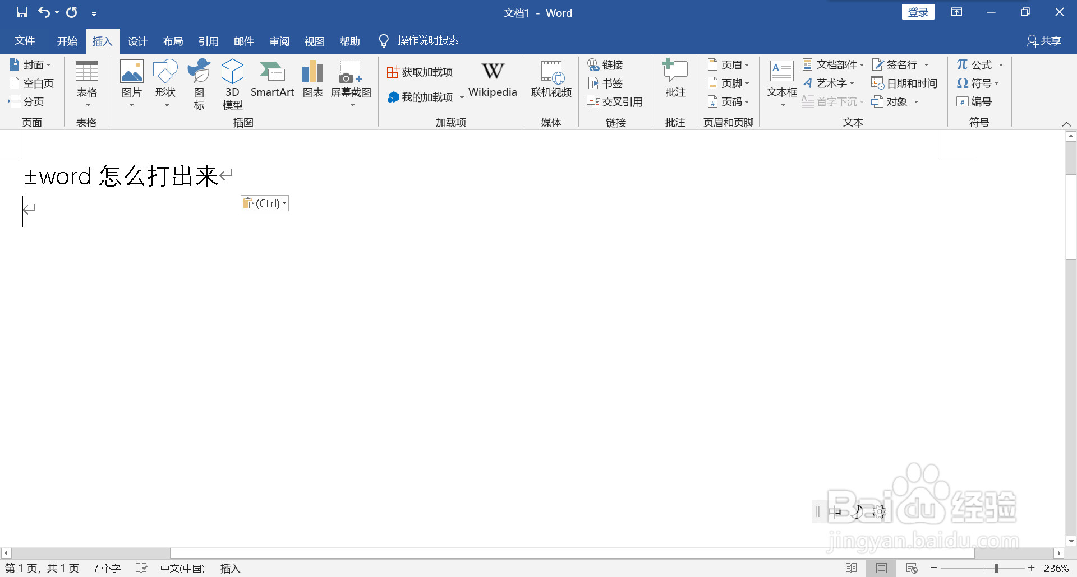Insert online video (联机视频)
This screenshot has height=577, width=1077.
coord(551,80)
